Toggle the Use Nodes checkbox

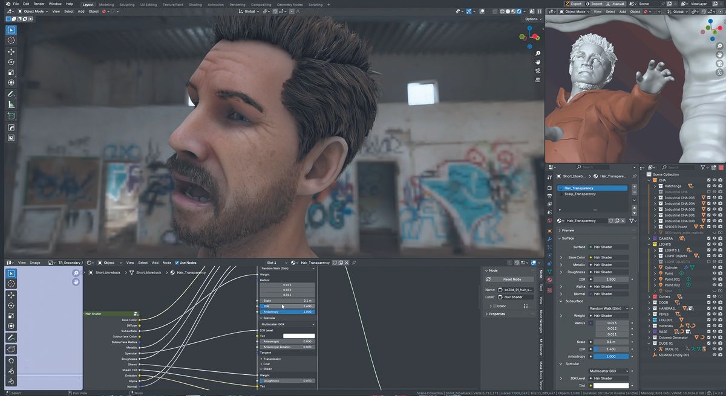[177, 263]
